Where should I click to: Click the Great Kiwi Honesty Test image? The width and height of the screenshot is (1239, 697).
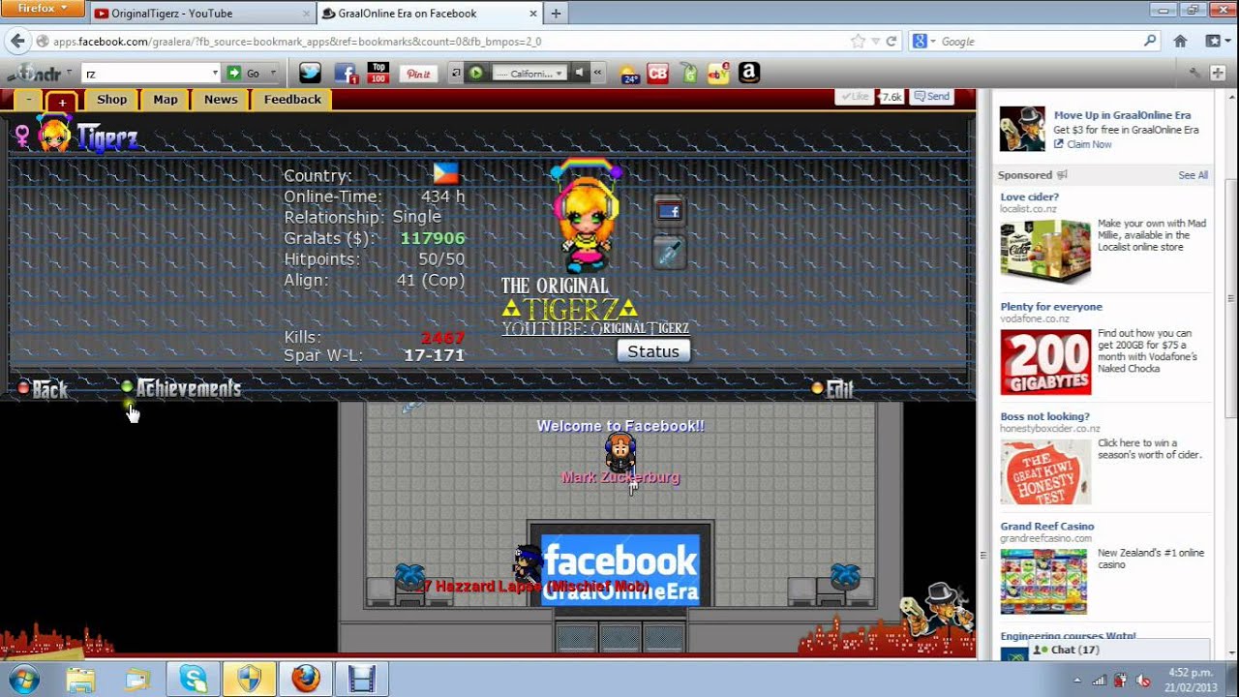tap(1045, 472)
